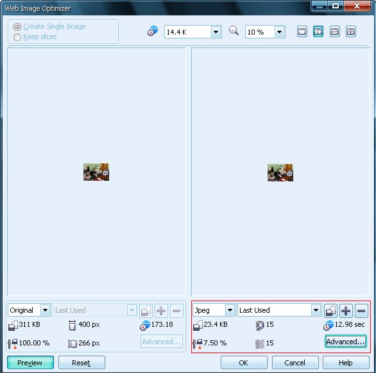Viewport: 376px width, 373px height.
Task: Open the 10 % zoom level dropdown
Action: (x=279, y=32)
